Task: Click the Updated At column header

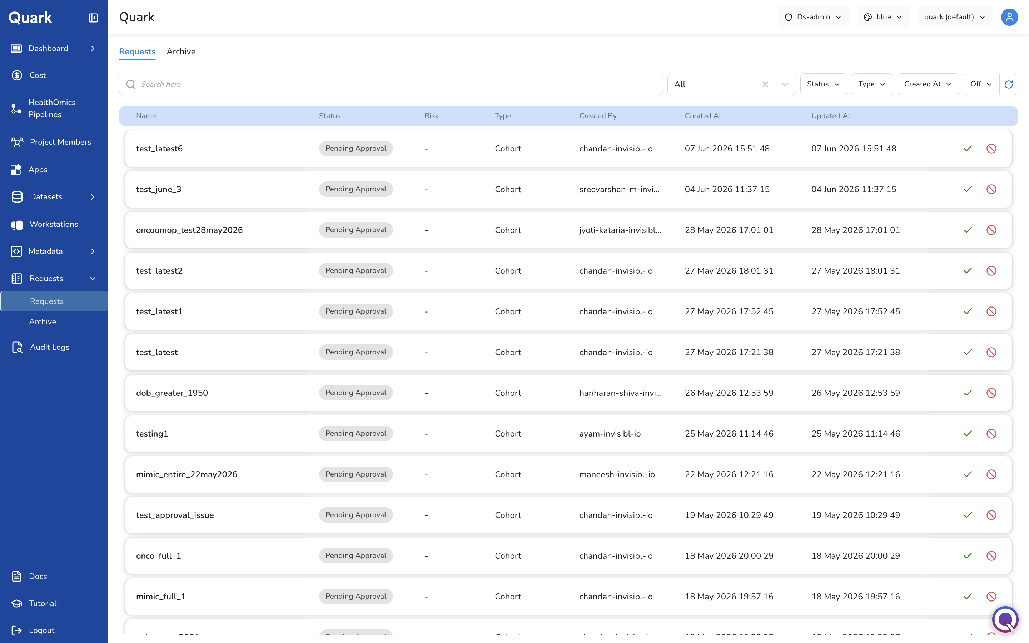Action: click(830, 116)
